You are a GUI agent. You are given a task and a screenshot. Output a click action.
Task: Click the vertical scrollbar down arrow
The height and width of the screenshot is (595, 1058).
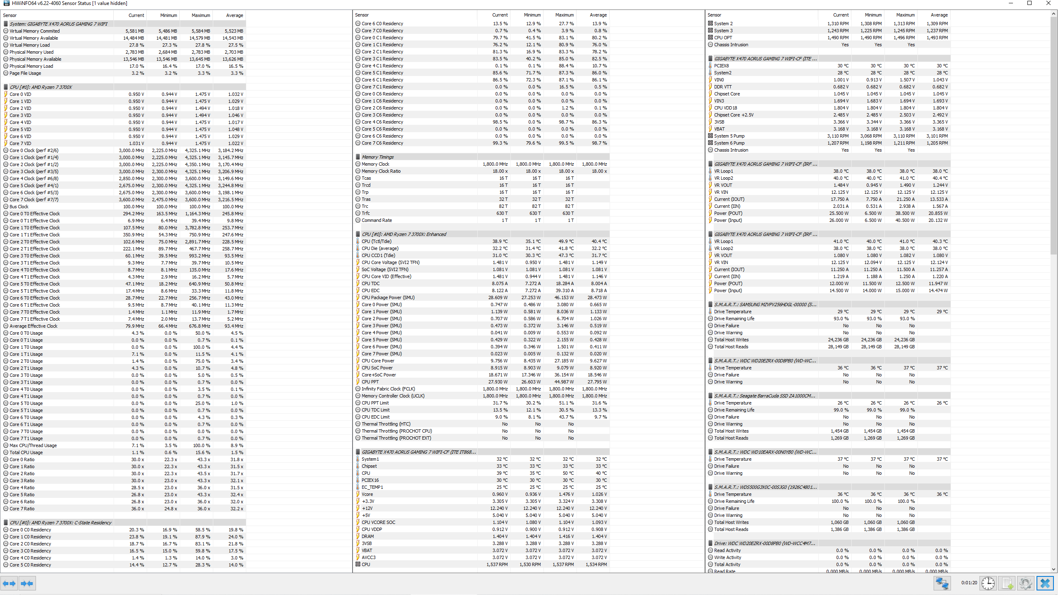point(1053,569)
